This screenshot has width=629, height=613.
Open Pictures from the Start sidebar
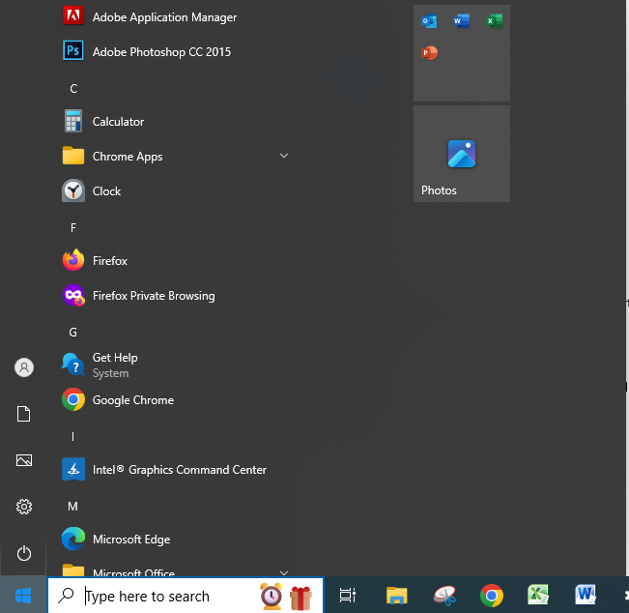(x=23, y=460)
